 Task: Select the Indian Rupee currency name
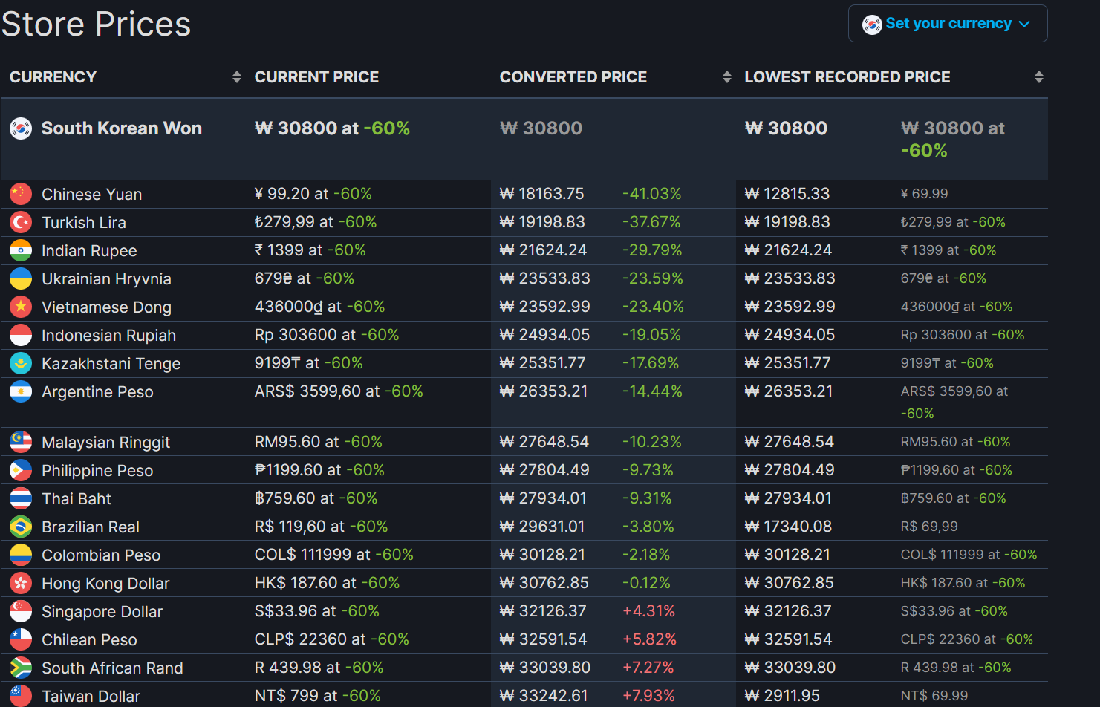tap(89, 251)
